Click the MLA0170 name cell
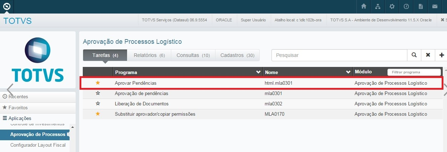The width and height of the screenshot is (447, 152). pyautogui.click(x=274, y=114)
